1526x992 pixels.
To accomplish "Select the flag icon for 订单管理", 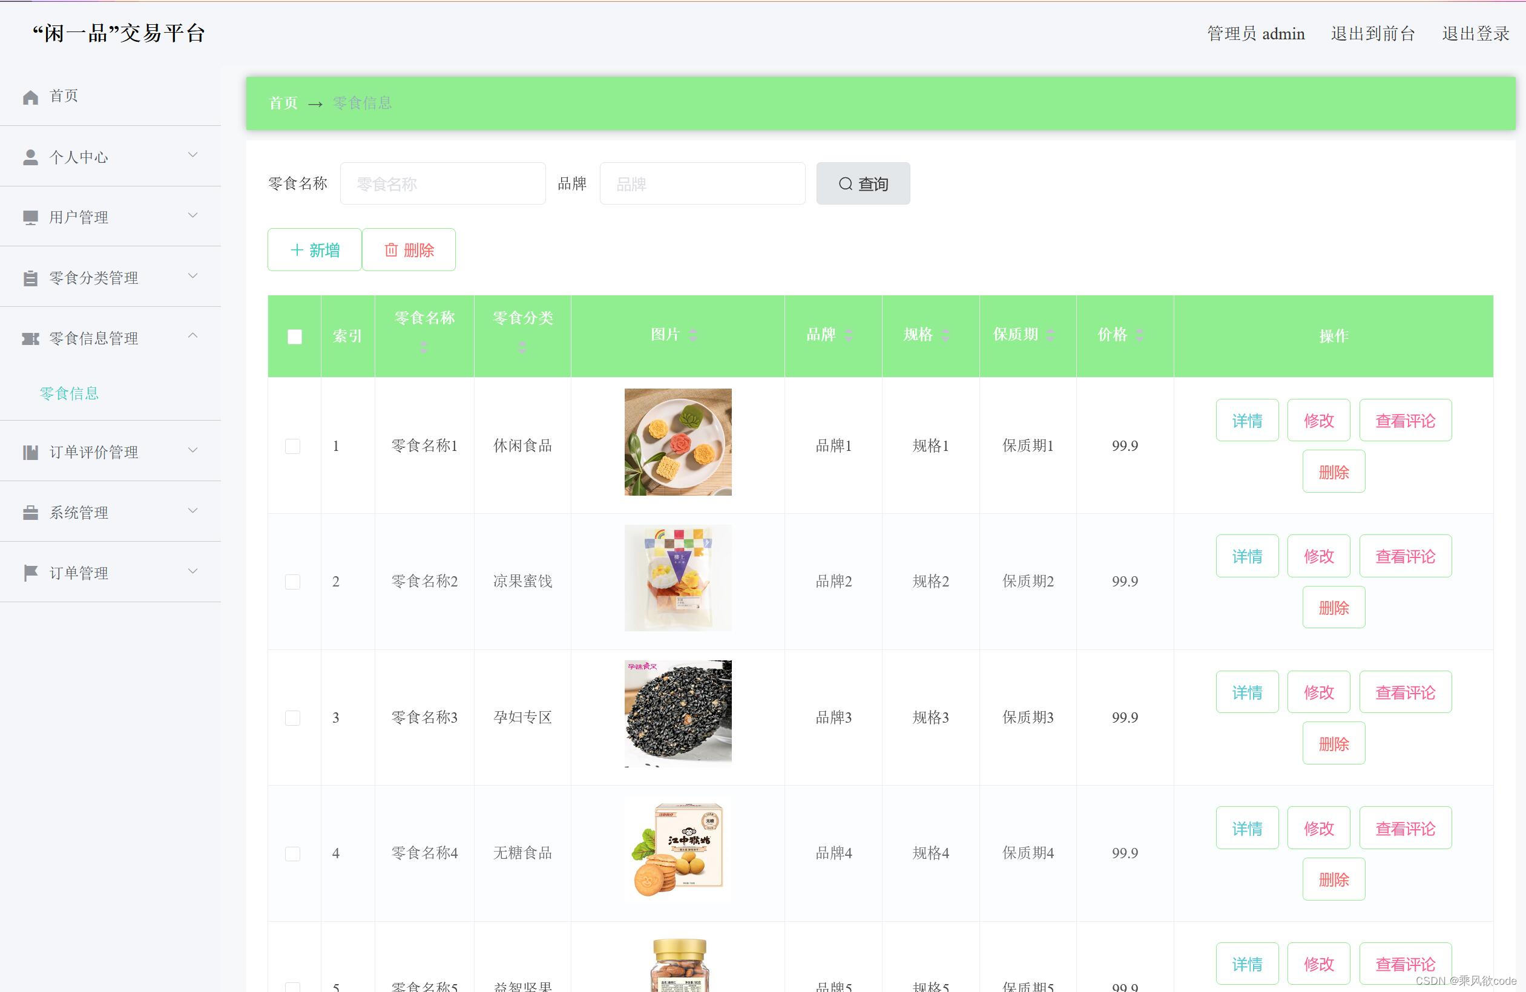I will point(31,571).
